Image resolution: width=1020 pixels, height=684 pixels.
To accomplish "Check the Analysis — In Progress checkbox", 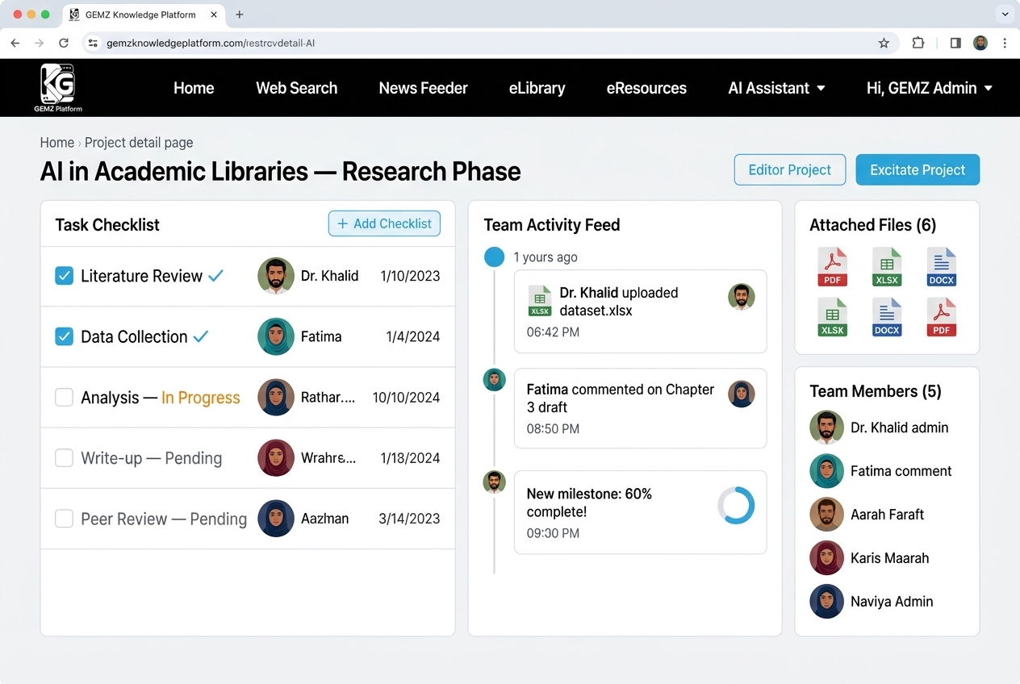I will [64, 397].
